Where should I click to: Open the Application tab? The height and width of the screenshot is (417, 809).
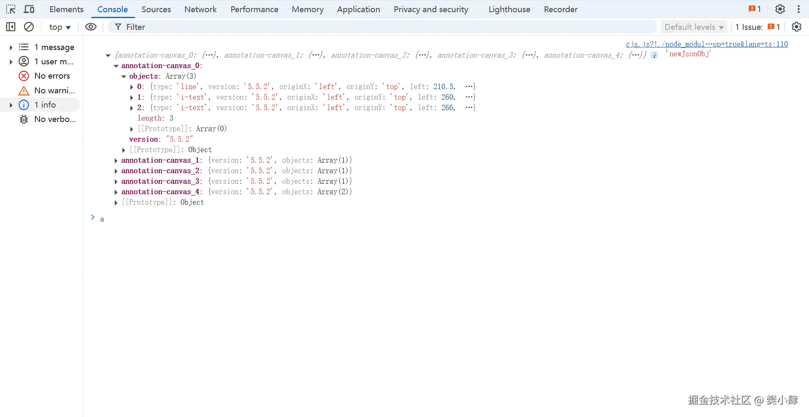click(x=358, y=9)
